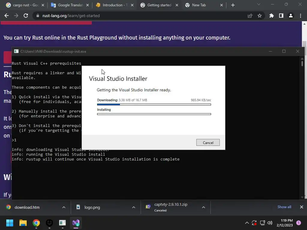Open the Chrome three-dot menu
307x230 pixels.
tap(300, 16)
